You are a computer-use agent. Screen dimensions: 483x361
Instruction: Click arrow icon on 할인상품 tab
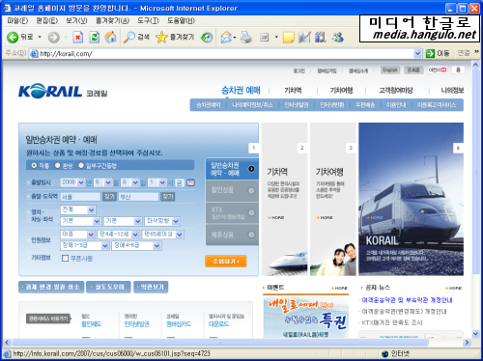[x=251, y=190]
